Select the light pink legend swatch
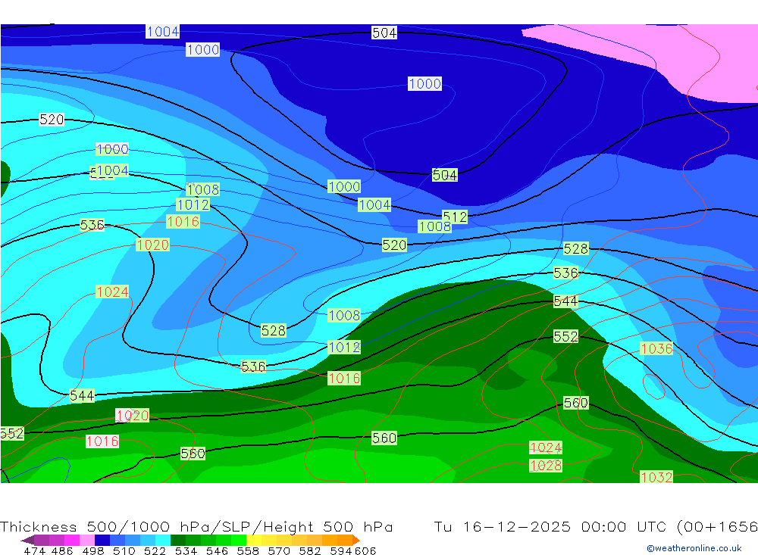758x555 pixels. [x=87, y=540]
